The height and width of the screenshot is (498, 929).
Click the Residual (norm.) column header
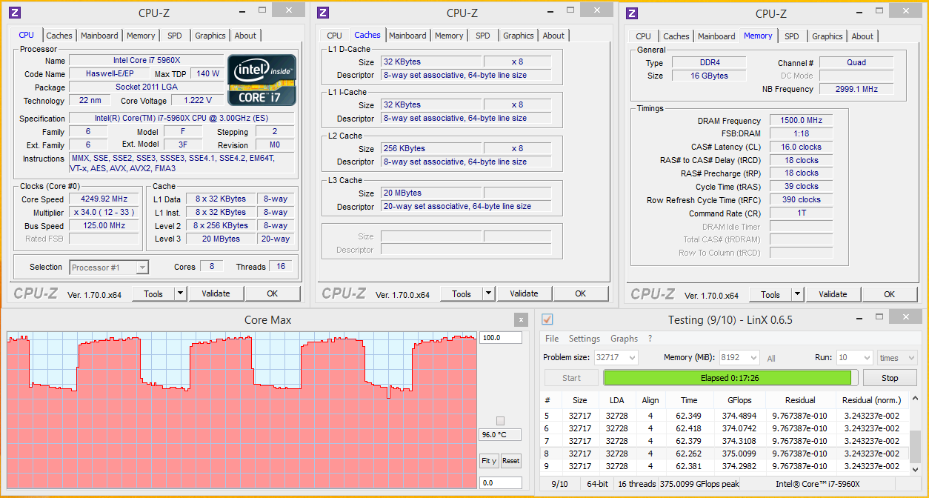pos(872,400)
